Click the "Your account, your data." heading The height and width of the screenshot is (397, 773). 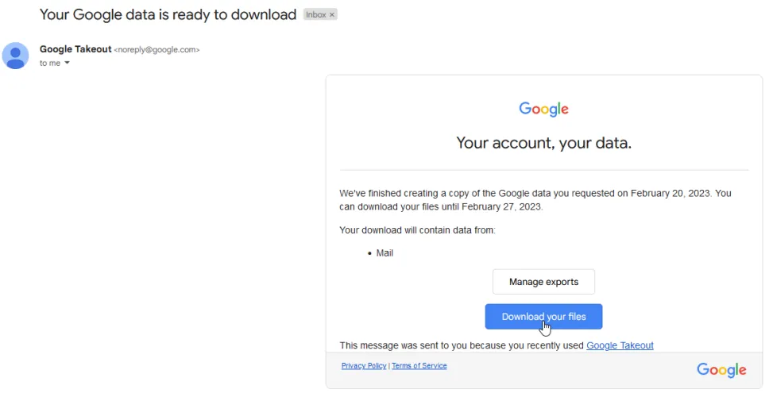click(543, 143)
